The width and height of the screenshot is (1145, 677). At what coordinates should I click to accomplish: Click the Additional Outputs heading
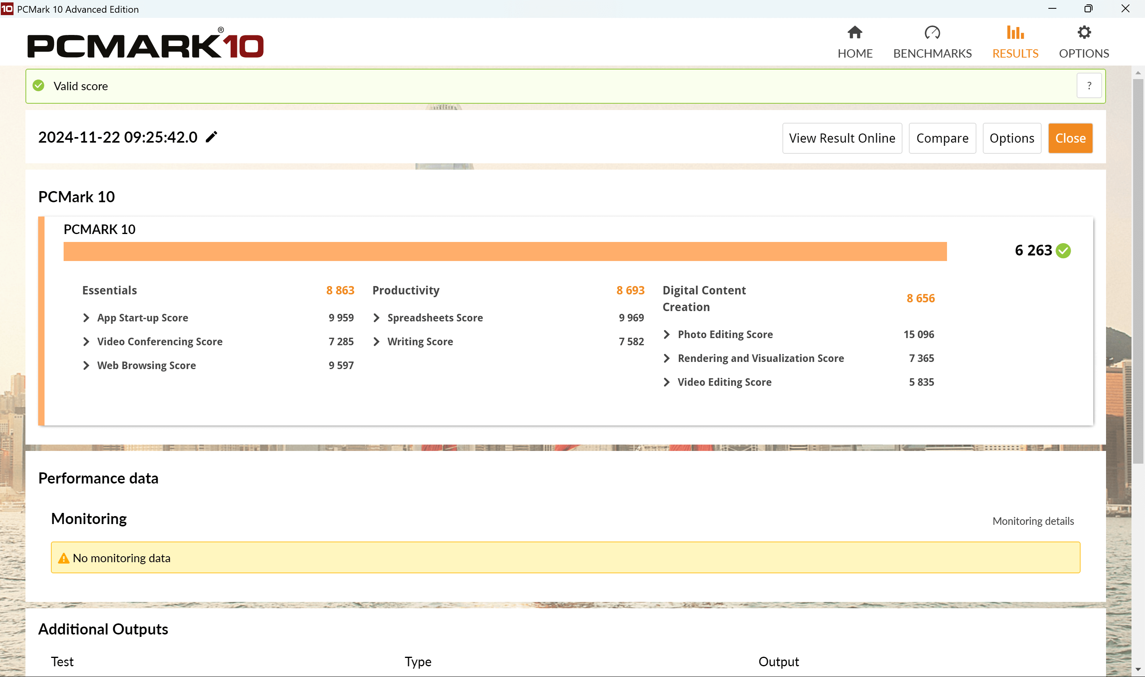pos(103,629)
